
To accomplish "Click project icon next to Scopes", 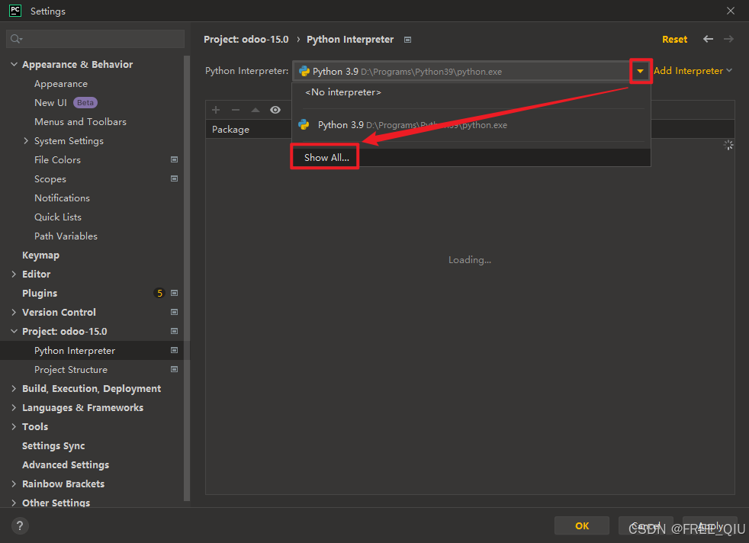I will pos(175,178).
